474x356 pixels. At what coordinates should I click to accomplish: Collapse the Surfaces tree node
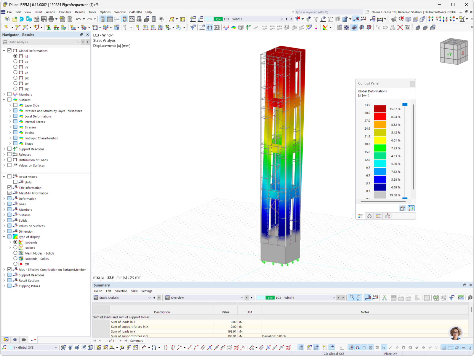point(4,100)
